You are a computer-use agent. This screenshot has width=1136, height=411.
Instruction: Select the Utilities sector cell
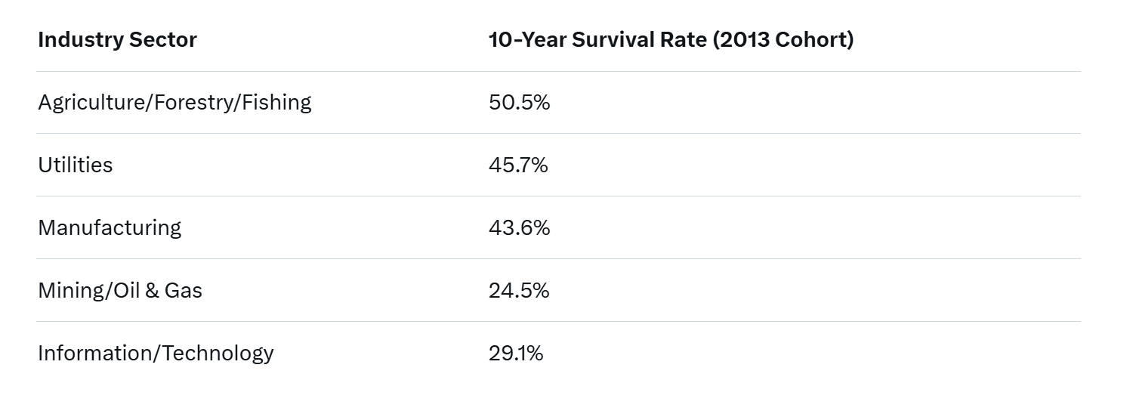tap(76, 165)
